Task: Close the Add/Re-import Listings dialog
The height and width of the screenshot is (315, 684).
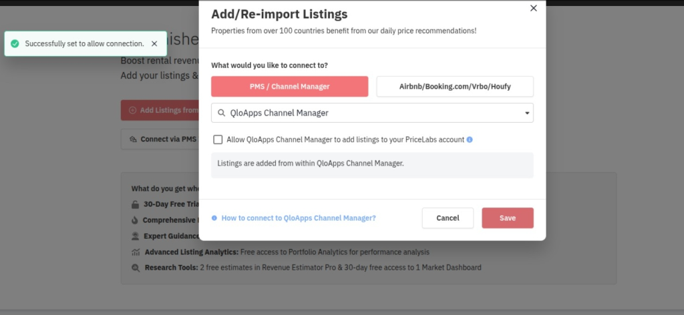Action: click(x=533, y=8)
